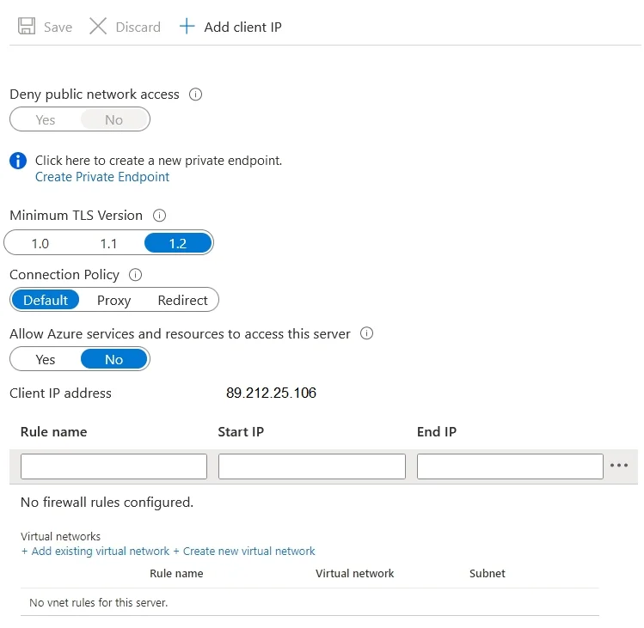Select minimum TLS version 1.0
The image size is (644, 628).
40,243
